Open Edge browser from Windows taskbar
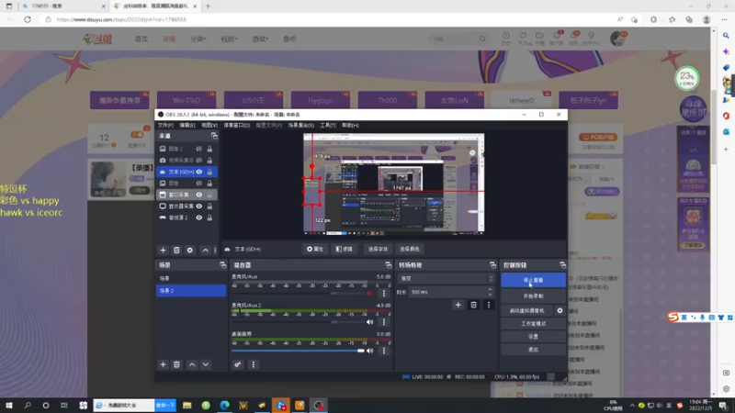Image resolution: width=735 pixels, height=413 pixels. tap(224, 405)
